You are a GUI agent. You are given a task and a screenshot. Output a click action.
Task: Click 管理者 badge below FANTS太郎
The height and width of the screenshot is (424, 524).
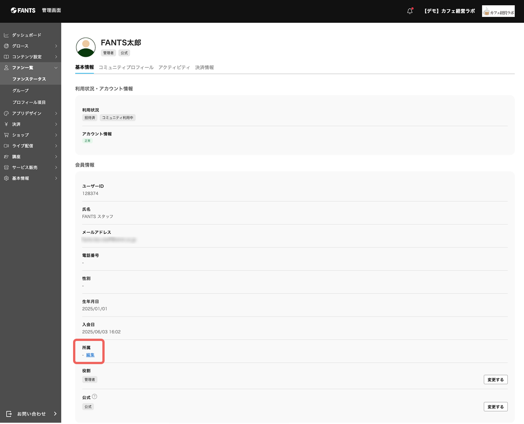coord(108,53)
